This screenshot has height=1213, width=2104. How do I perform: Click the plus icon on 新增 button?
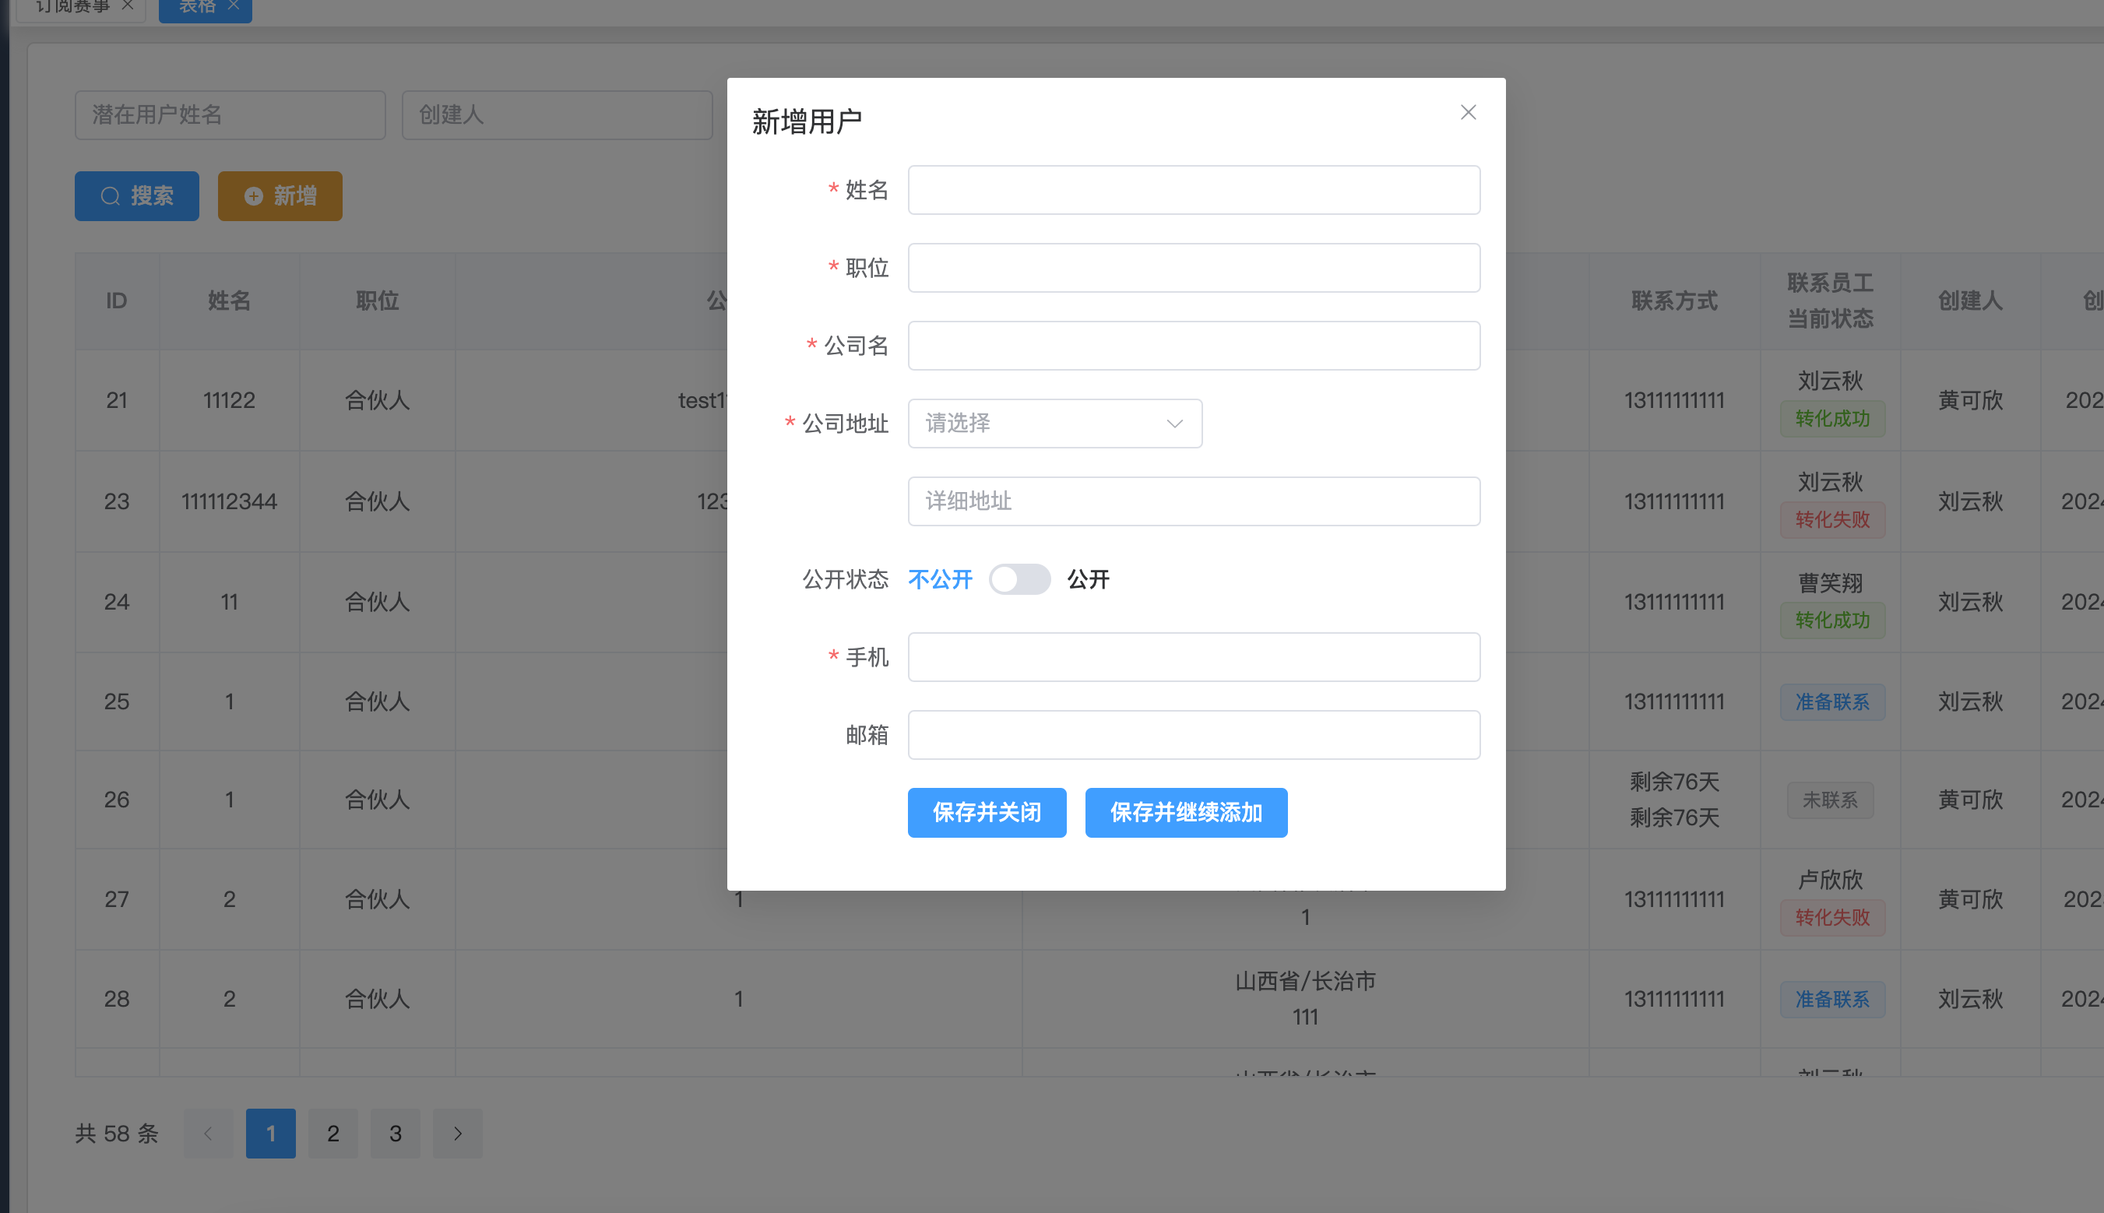253,195
